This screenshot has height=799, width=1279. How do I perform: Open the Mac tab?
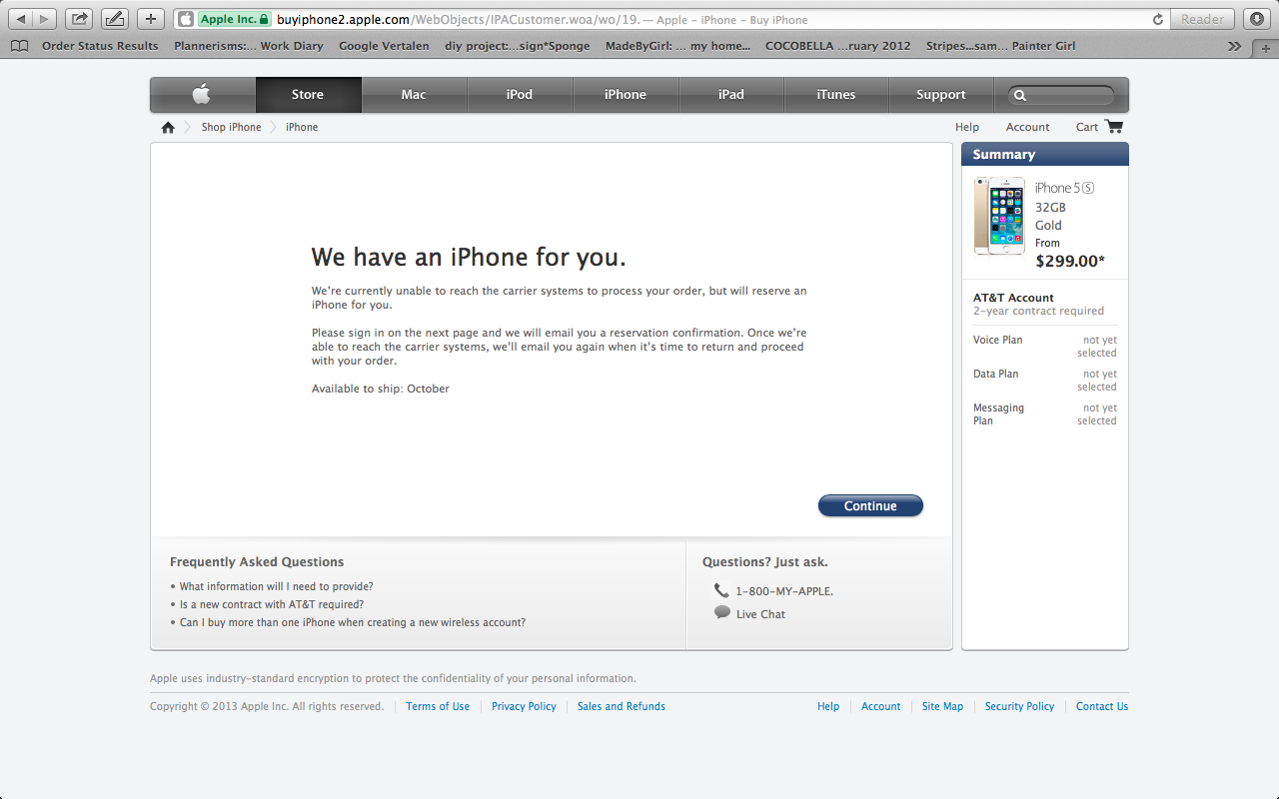pyautogui.click(x=414, y=95)
